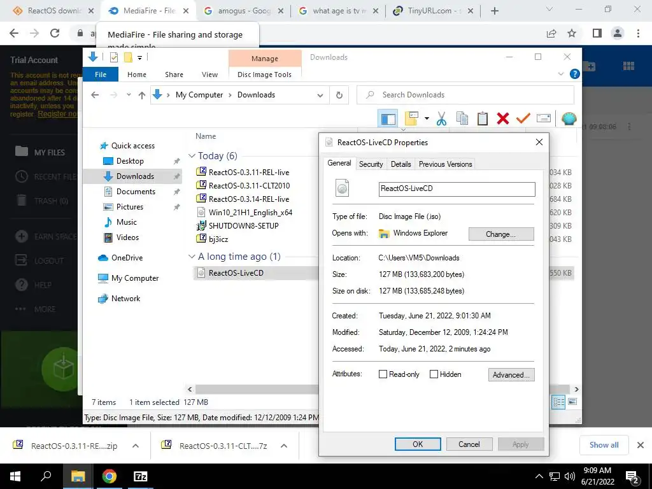This screenshot has width=652, height=489.
Task: Switch to details view icon in status bar
Action: (x=558, y=402)
